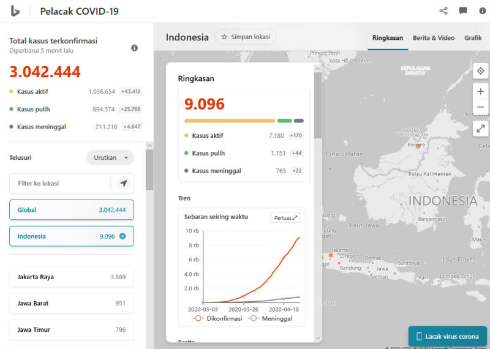Click the info icon in top-right header
The width and height of the screenshot is (490, 349).
481,11
